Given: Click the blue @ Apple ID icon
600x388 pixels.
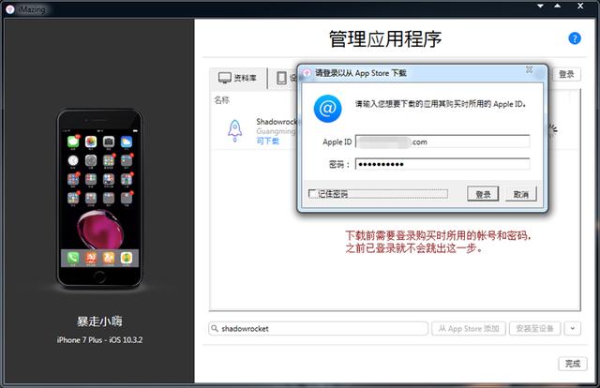Looking at the screenshot, I should point(327,109).
